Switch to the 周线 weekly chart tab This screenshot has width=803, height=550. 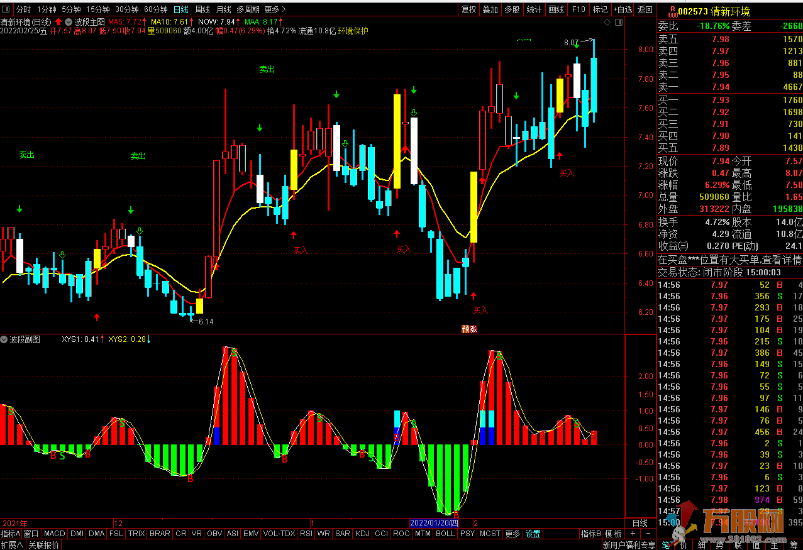click(x=202, y=9)
